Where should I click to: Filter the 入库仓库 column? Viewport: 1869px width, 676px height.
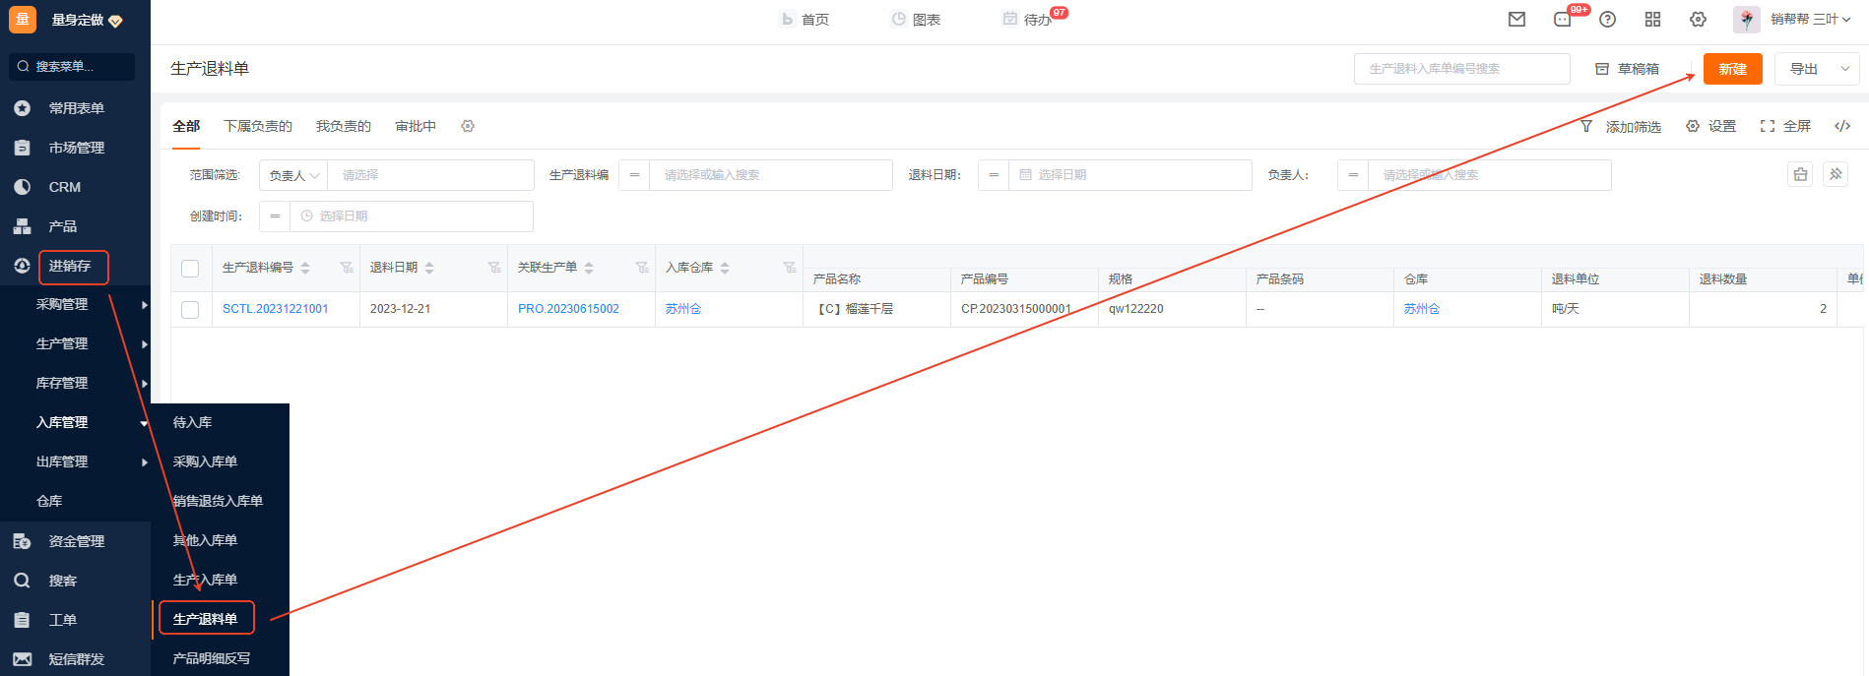tap(790, 268)
